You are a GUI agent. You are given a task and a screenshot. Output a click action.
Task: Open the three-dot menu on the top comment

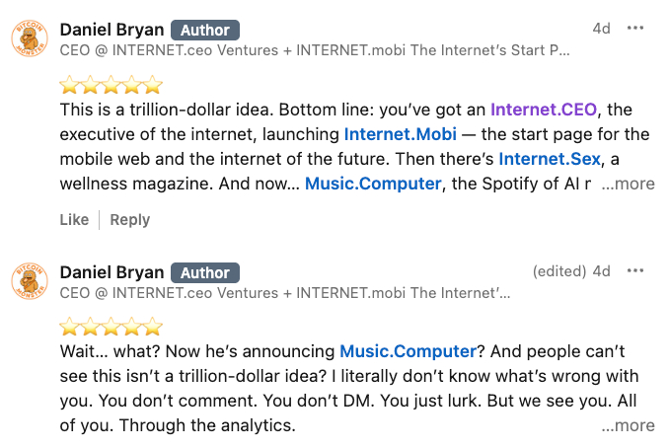(635, 29)
